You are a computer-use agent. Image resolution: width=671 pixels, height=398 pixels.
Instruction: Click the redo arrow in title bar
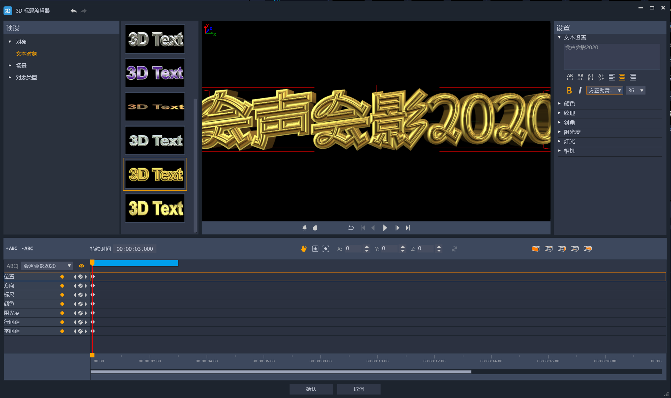(84, 11)
